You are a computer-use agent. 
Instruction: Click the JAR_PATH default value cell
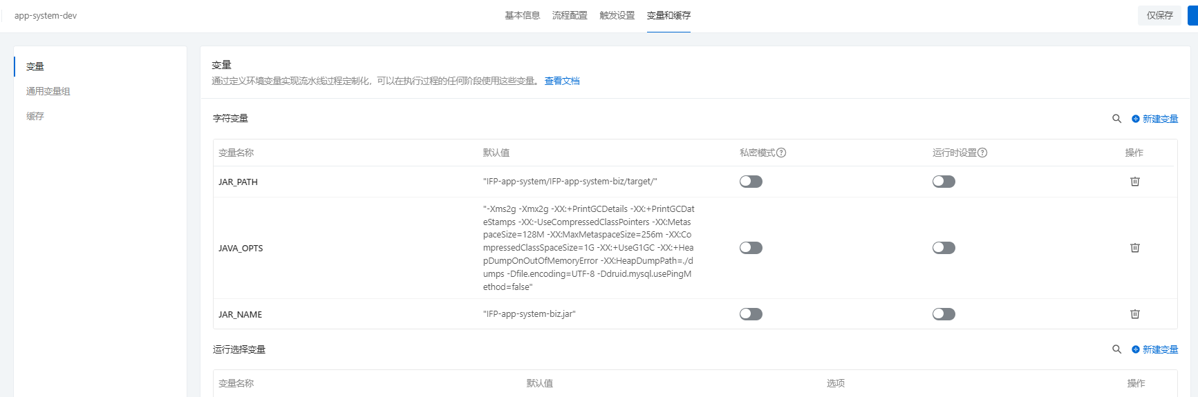(570, 182)
